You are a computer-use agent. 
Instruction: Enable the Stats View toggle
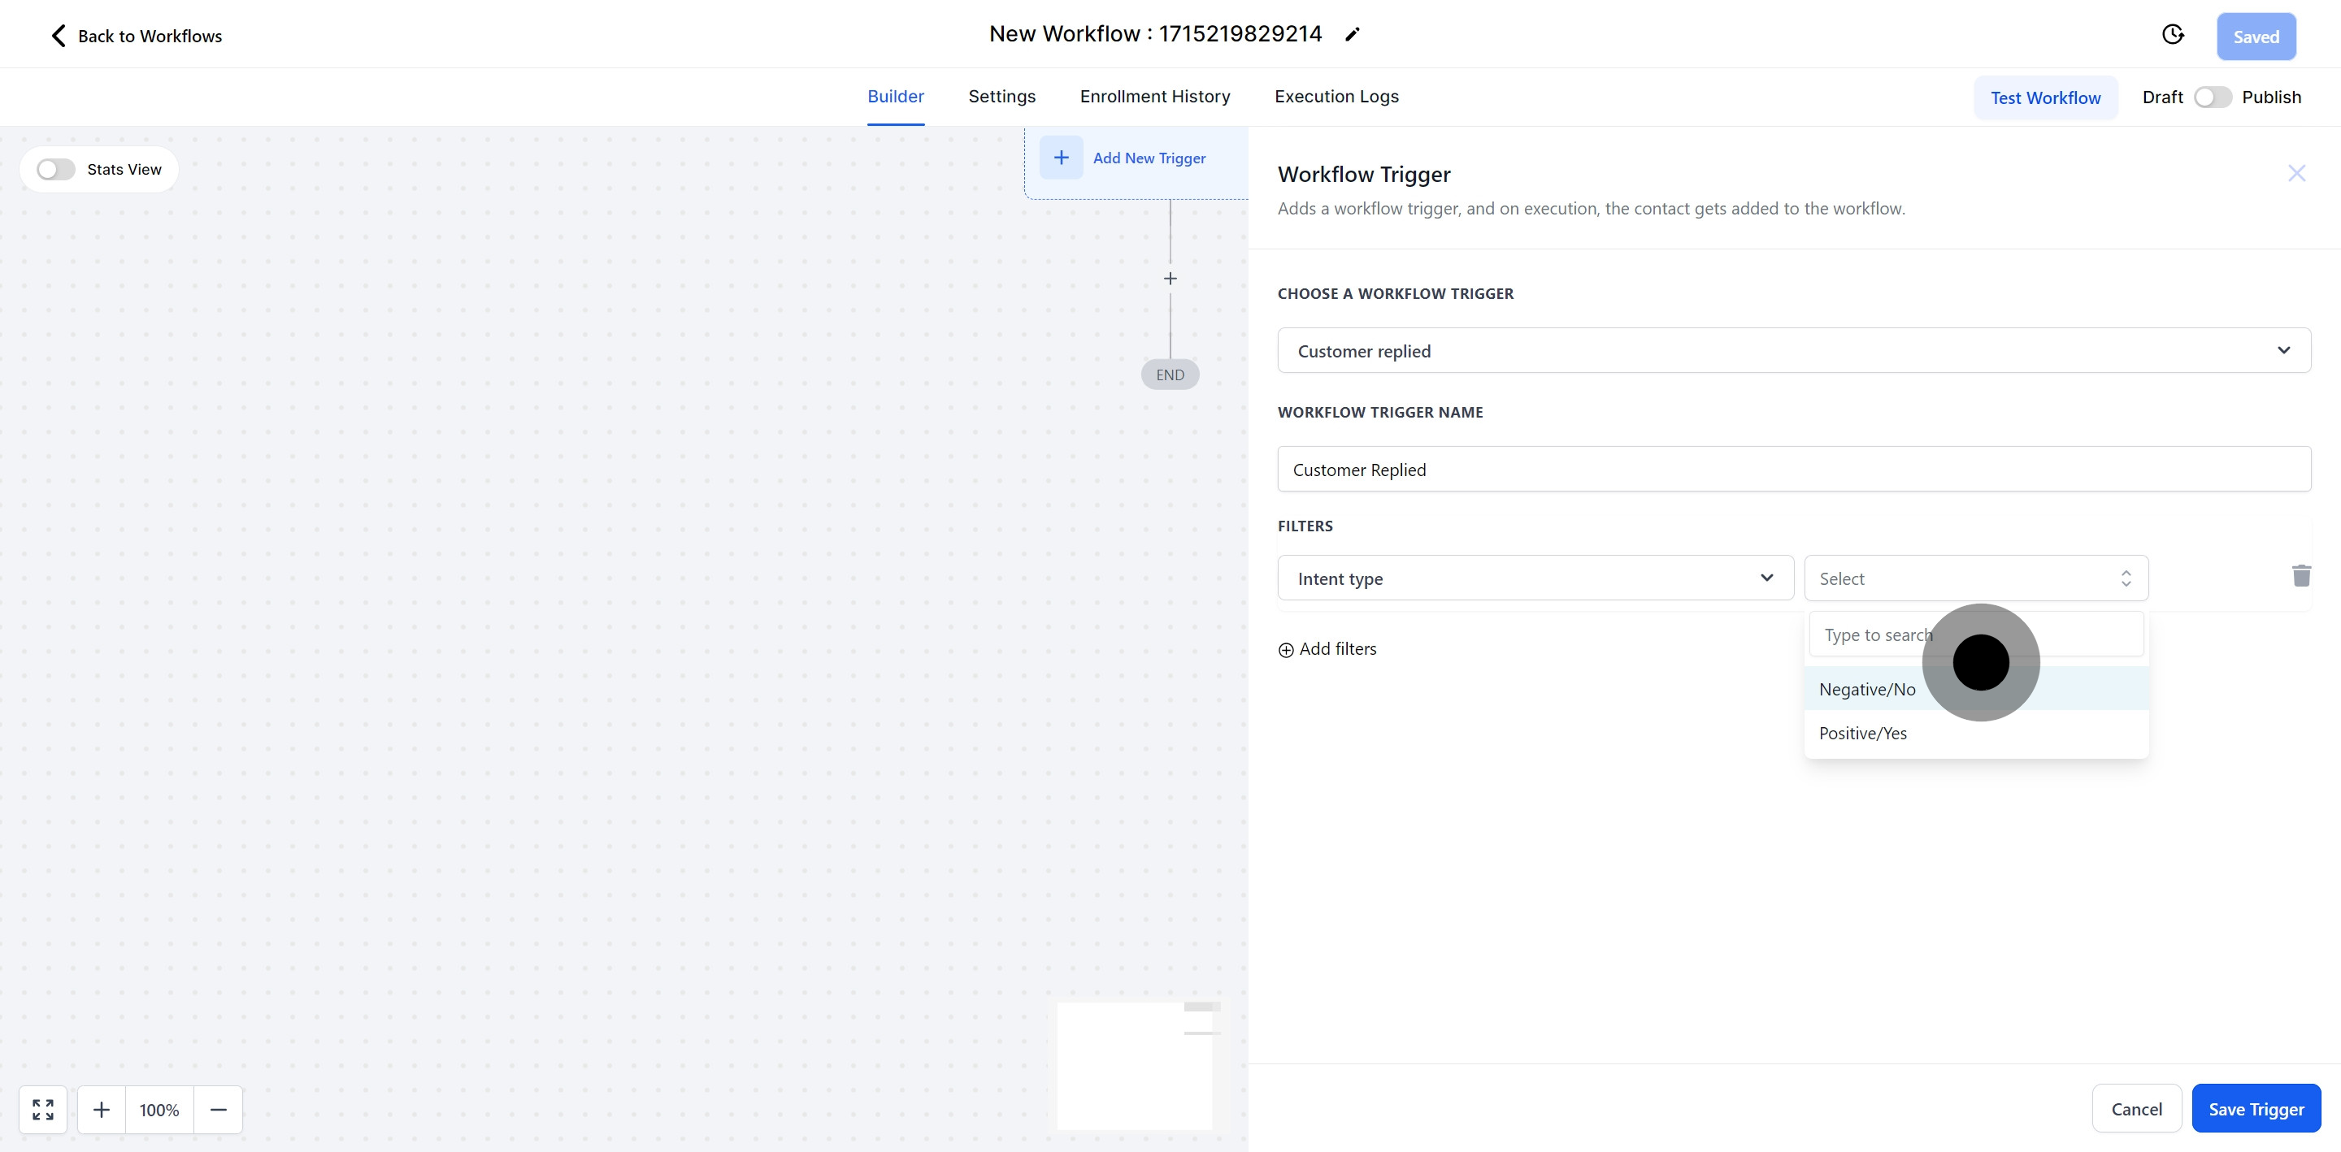click(x=56, y=170)
